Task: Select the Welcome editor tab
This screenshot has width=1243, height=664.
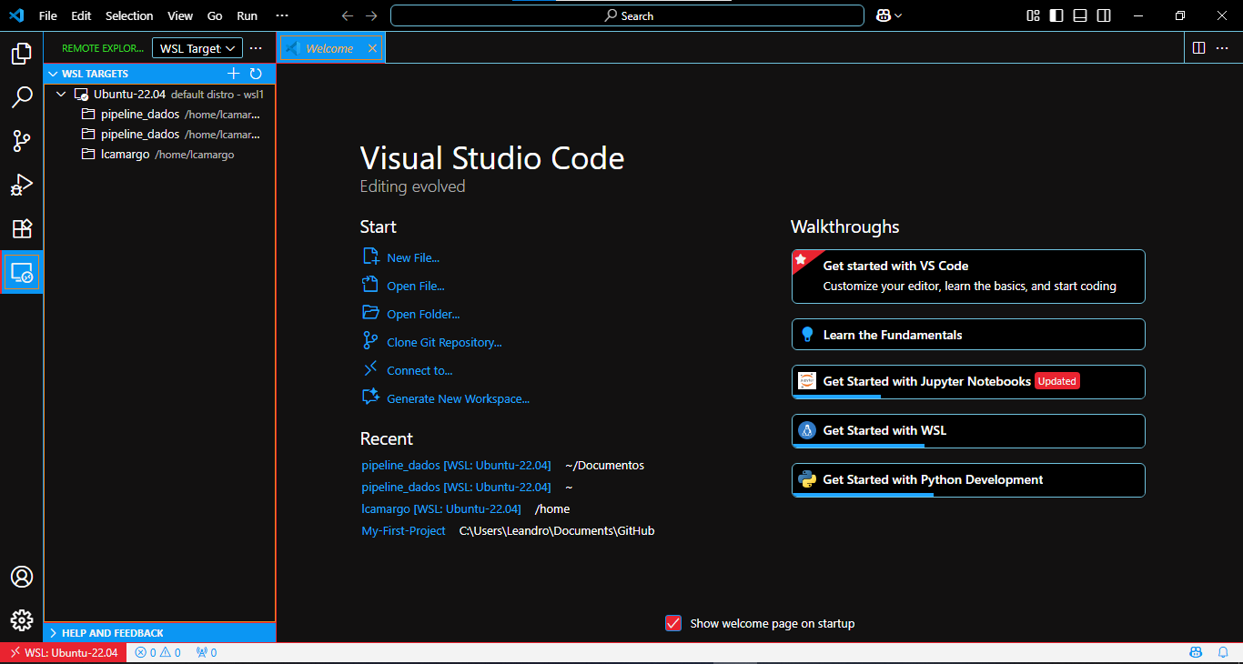Action: tap(332, 48)
